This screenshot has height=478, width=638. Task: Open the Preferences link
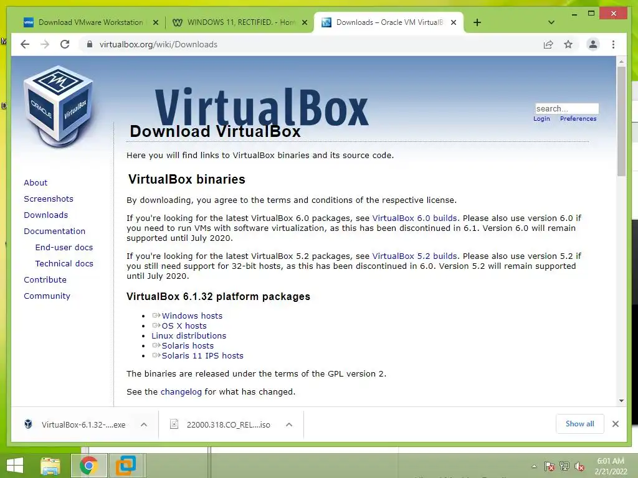click(578, 119)
